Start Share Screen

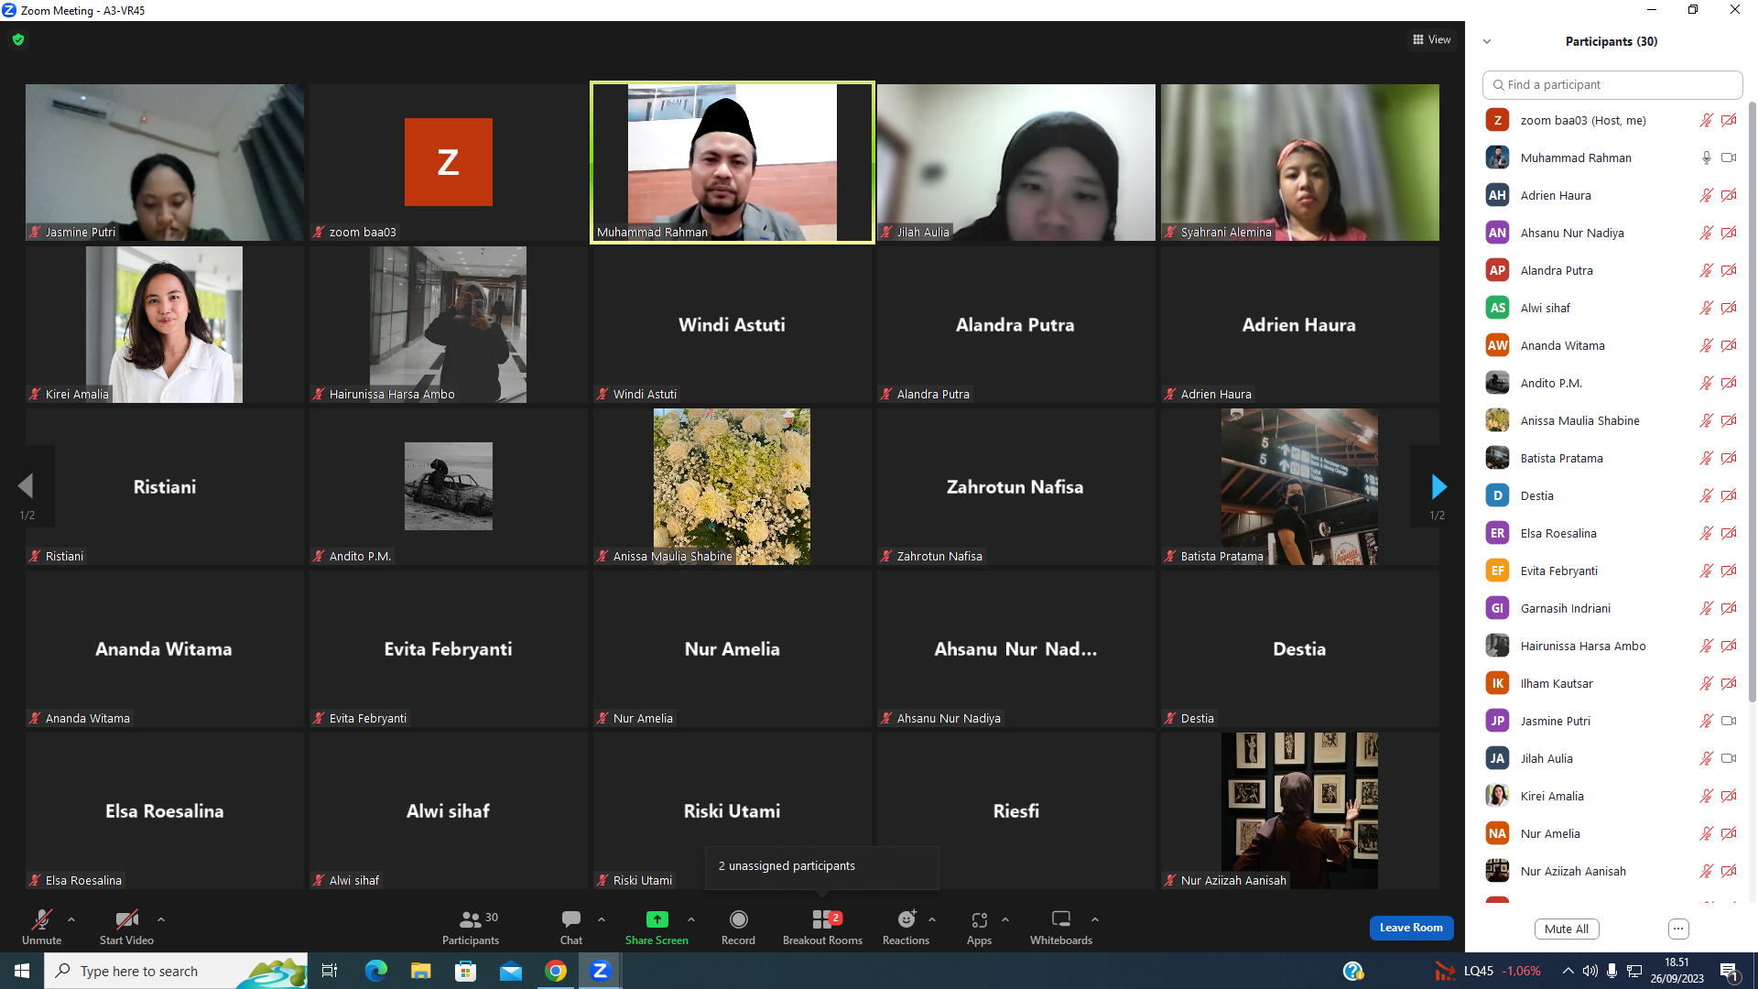(657, 927)
